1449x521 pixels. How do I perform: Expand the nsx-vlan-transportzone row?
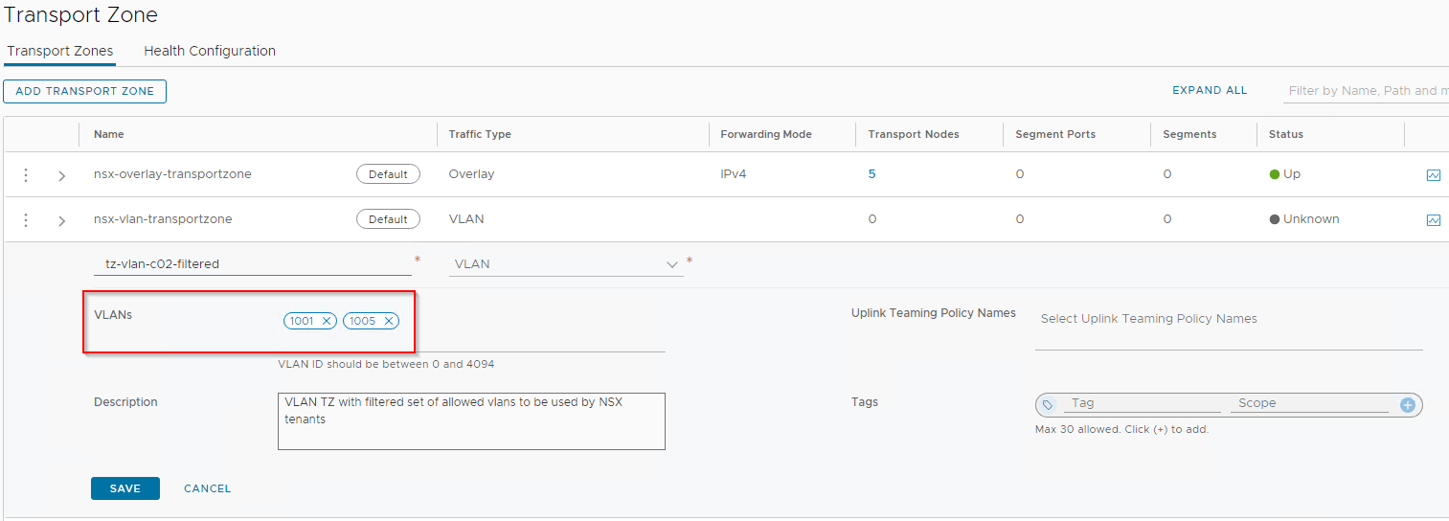tap(61, 221)
